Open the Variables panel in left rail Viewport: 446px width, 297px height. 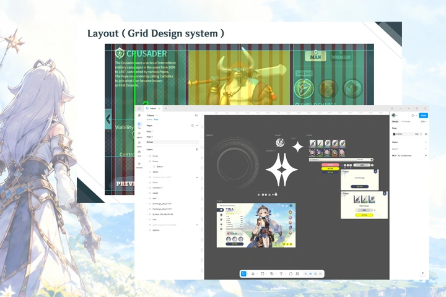coord(139,165)
